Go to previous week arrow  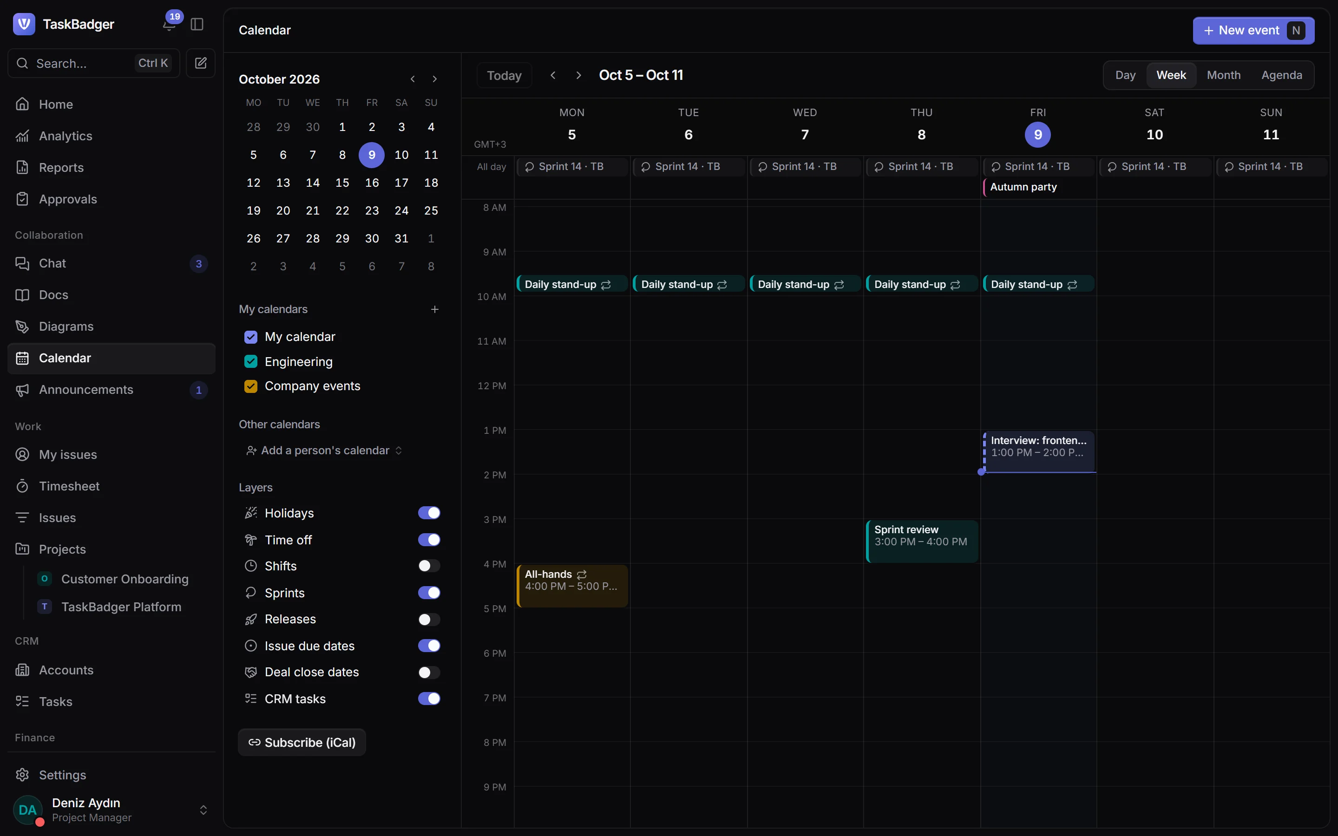[553, 75]
